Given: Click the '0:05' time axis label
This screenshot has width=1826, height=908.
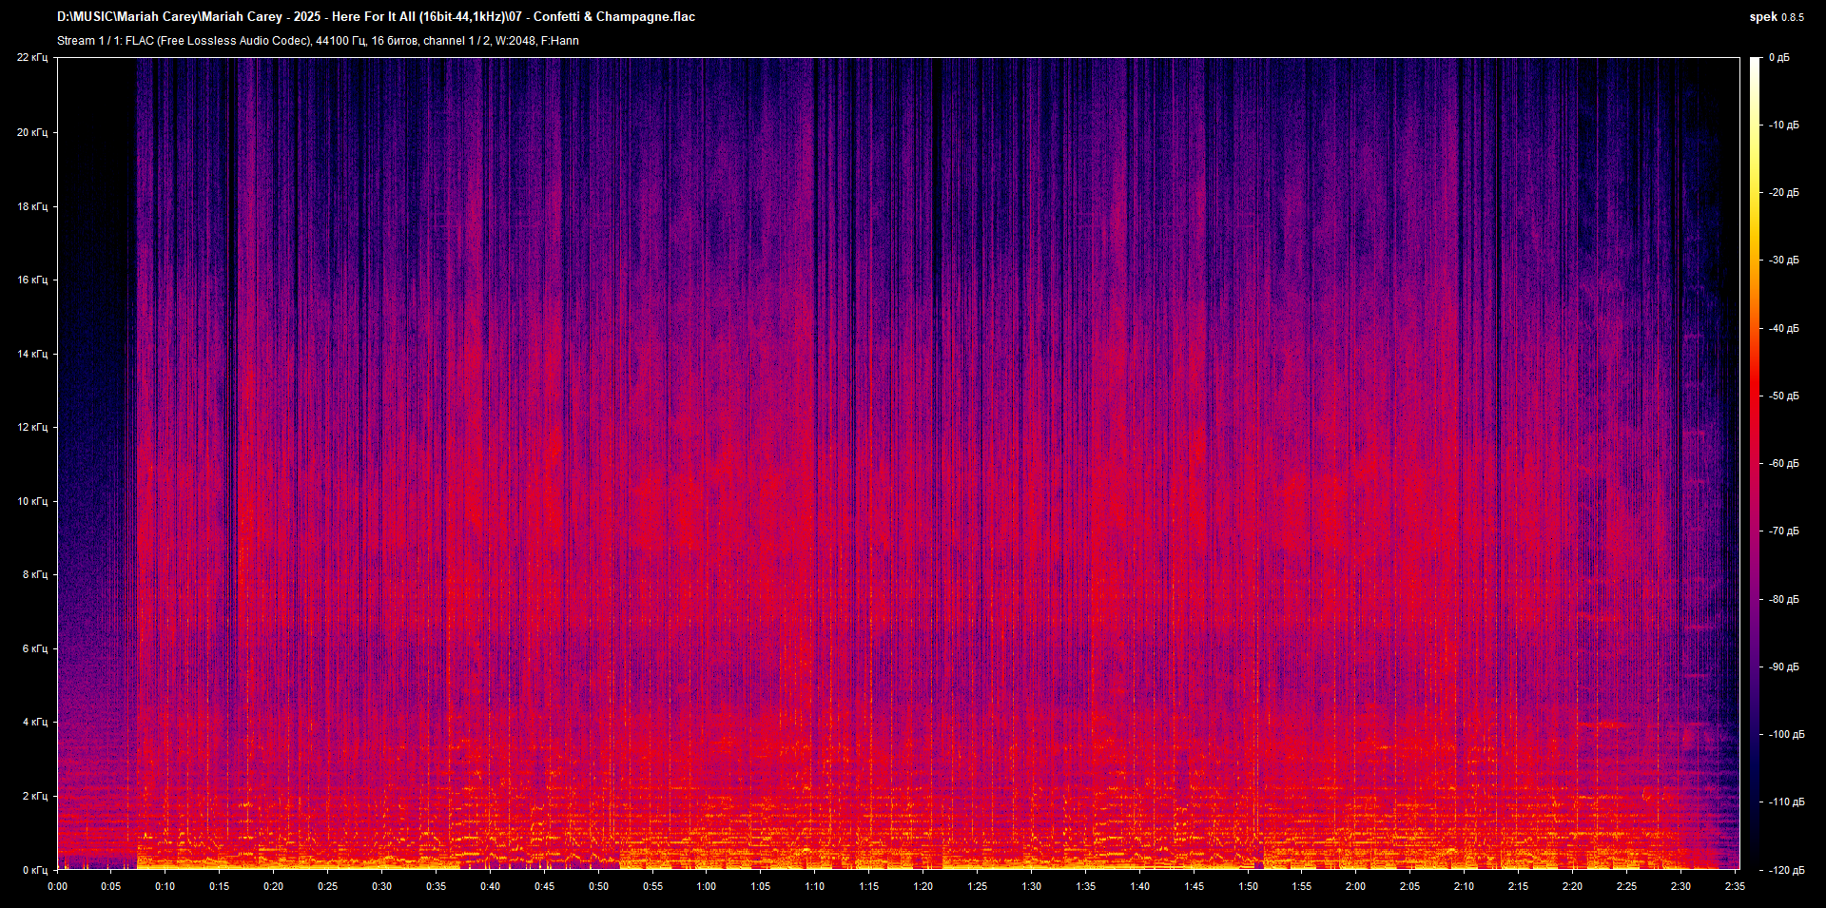Looking at the screenshot, I should [111, 886].
